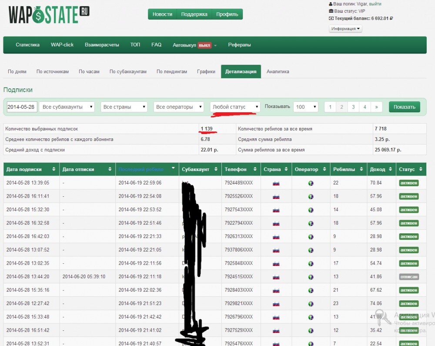Sort by Статус column arrows

[x=421, y=169]
